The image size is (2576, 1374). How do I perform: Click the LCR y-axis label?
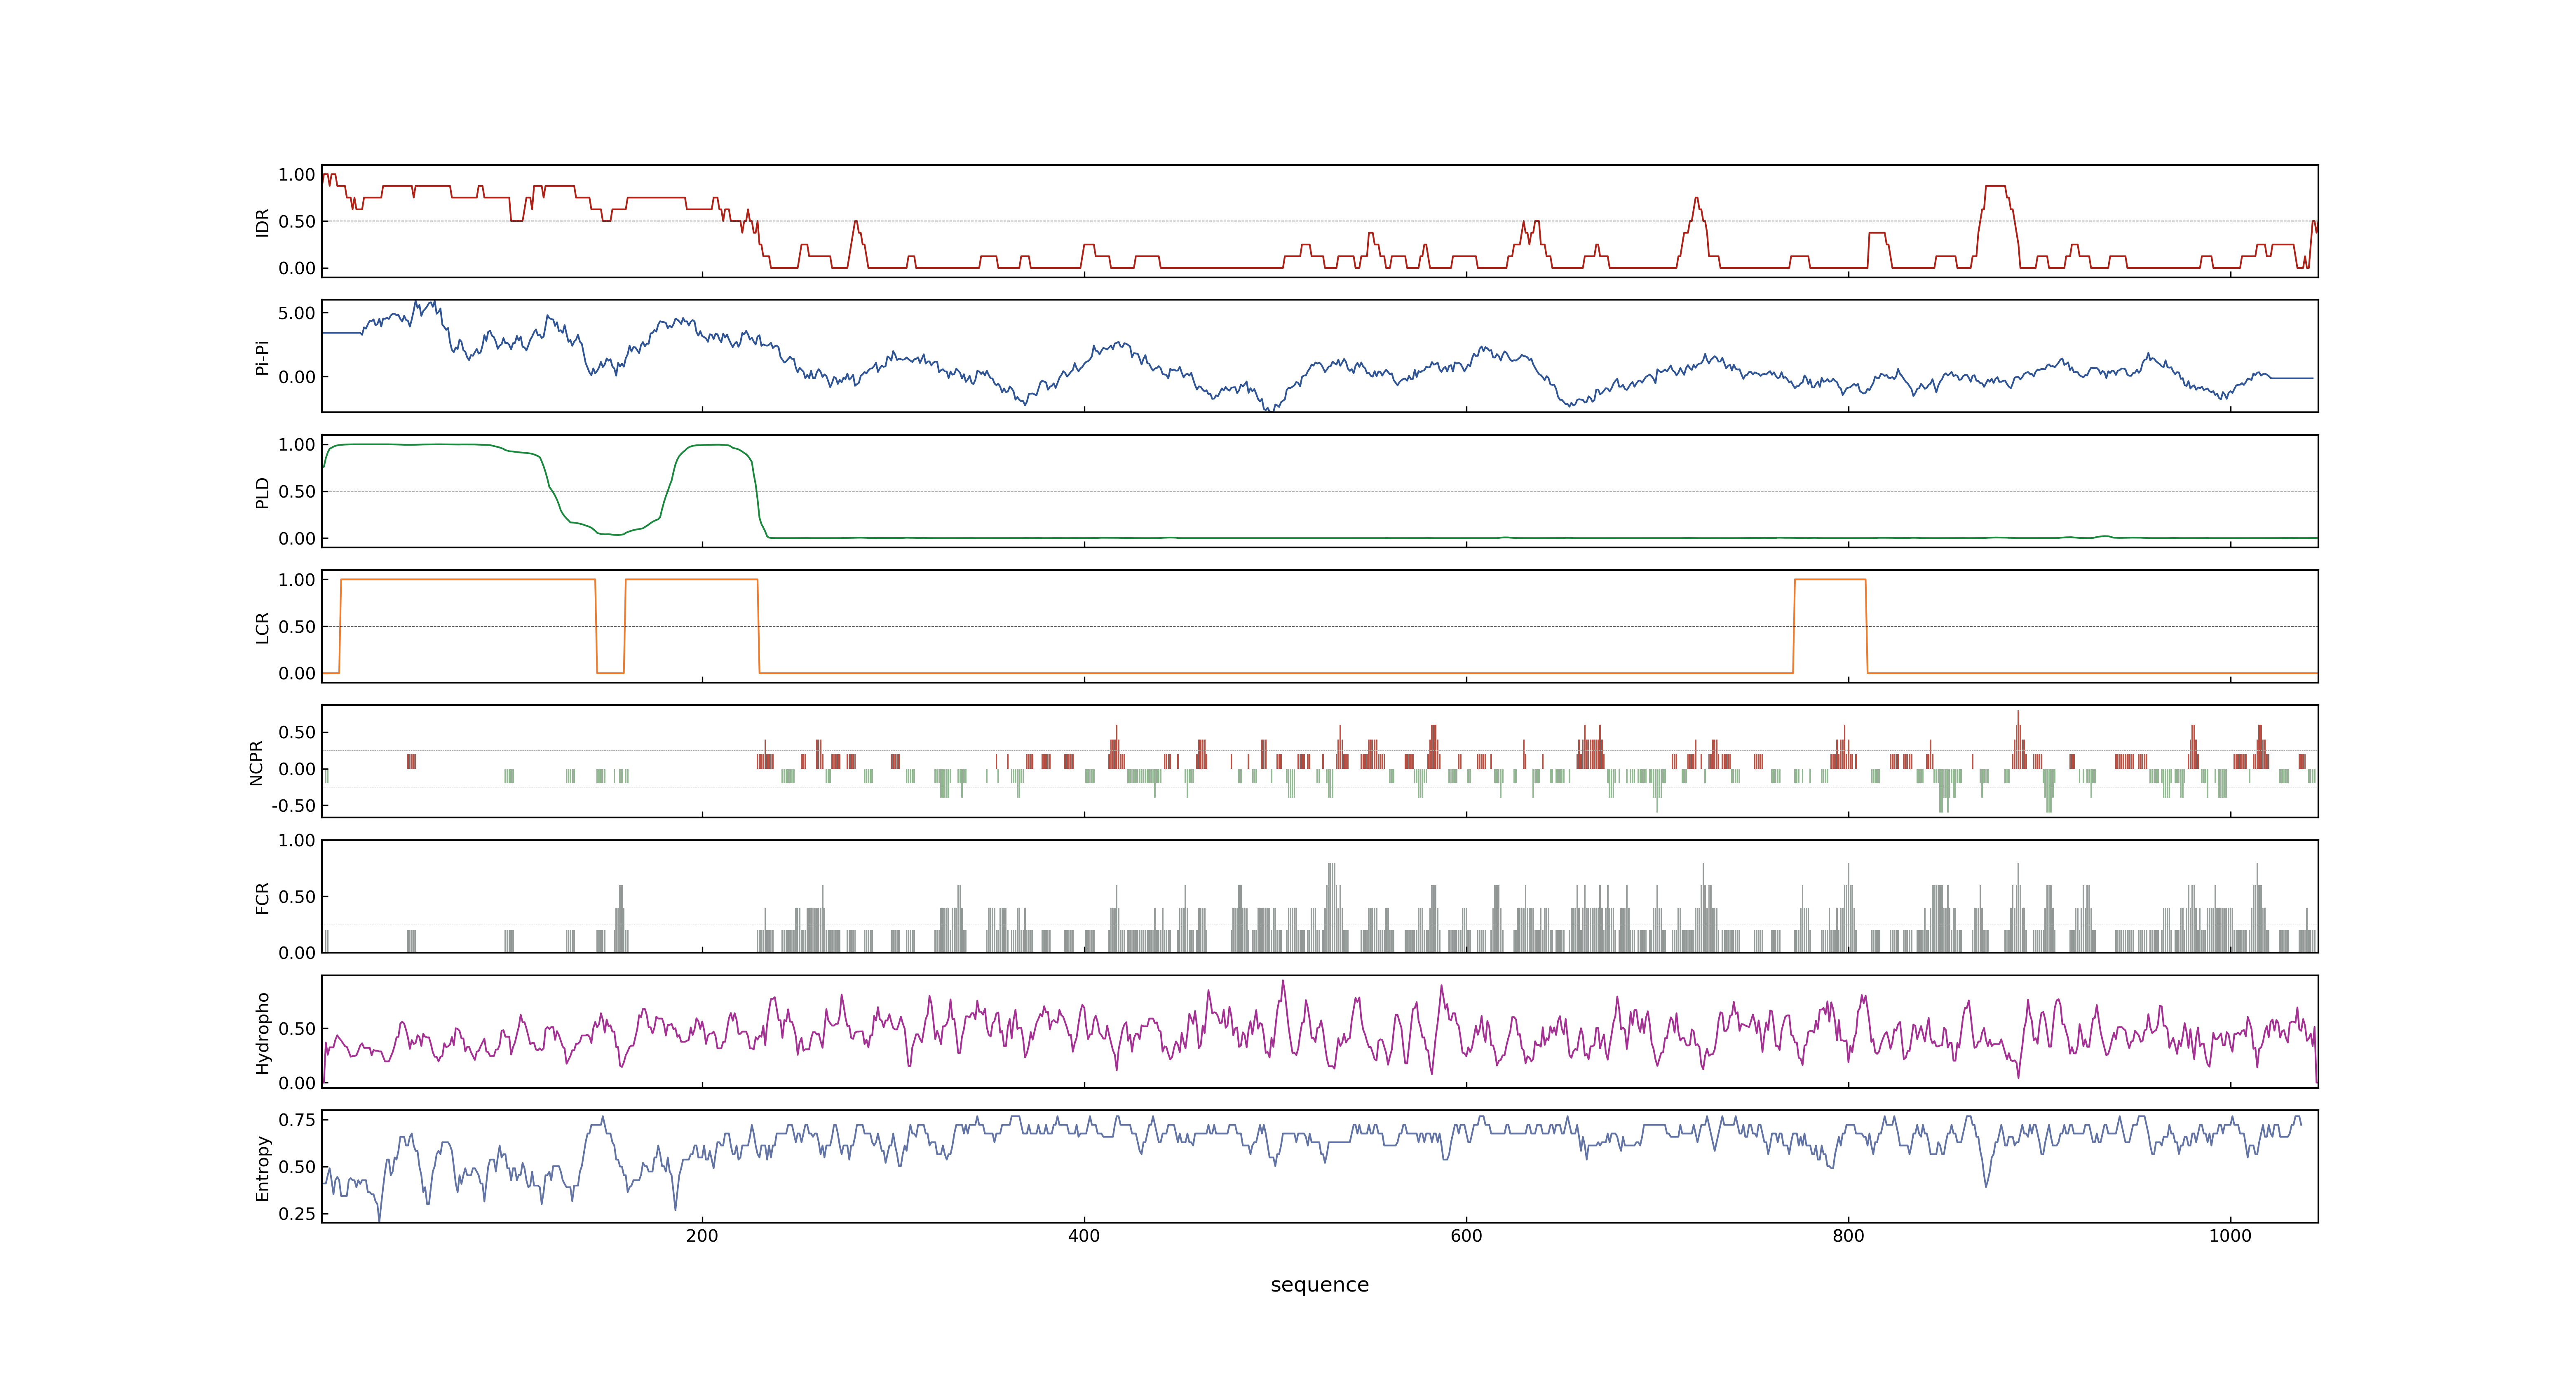(x=262, y=627)
